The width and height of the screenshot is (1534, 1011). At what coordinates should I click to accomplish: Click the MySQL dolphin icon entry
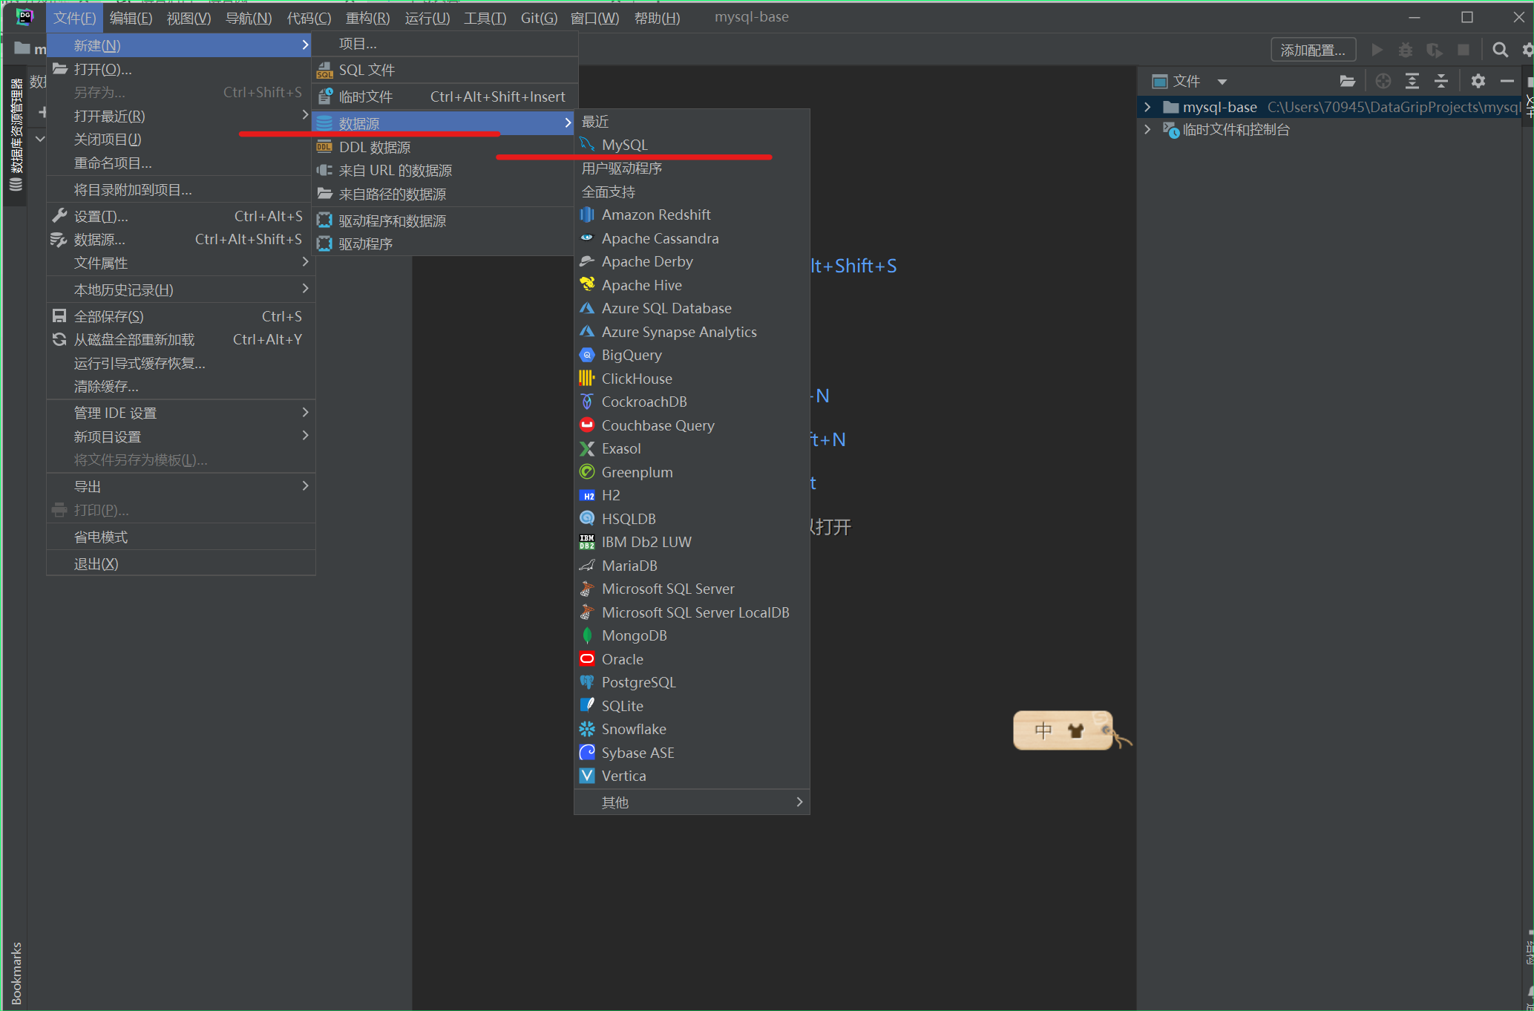click(x=588, y=145)
